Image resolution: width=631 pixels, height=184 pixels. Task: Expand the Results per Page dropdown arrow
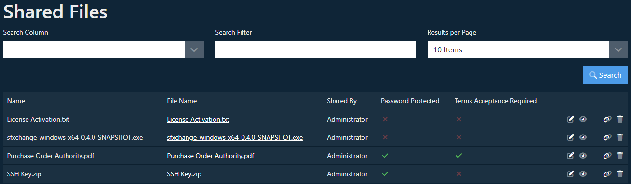click(x=618, y=49)
